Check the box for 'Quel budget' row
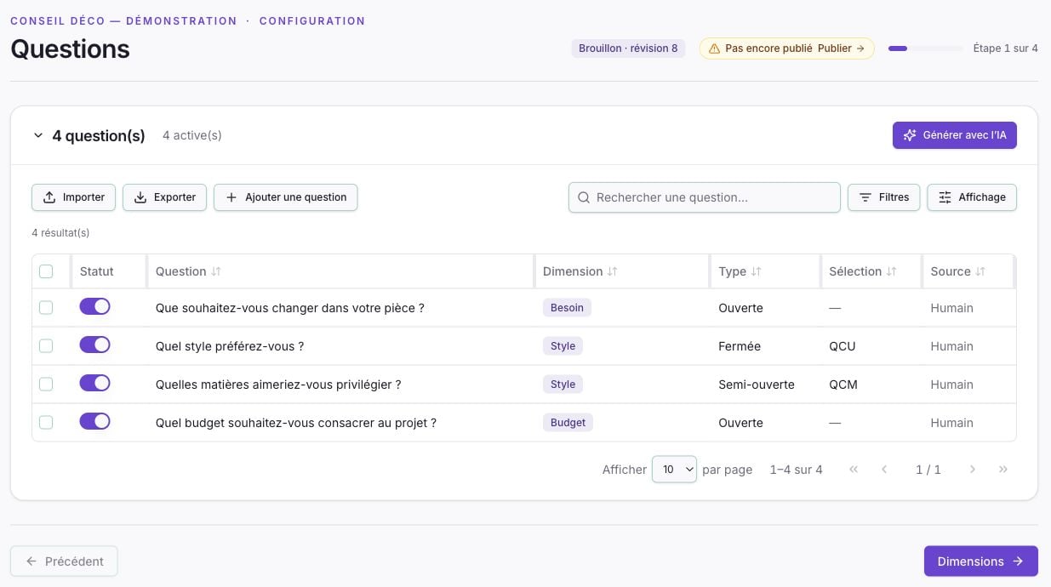 click(x=46, y=423)
